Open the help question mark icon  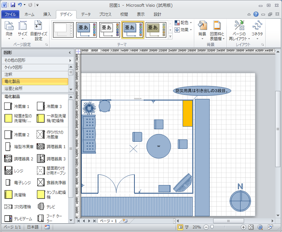[x=256, y=14]
